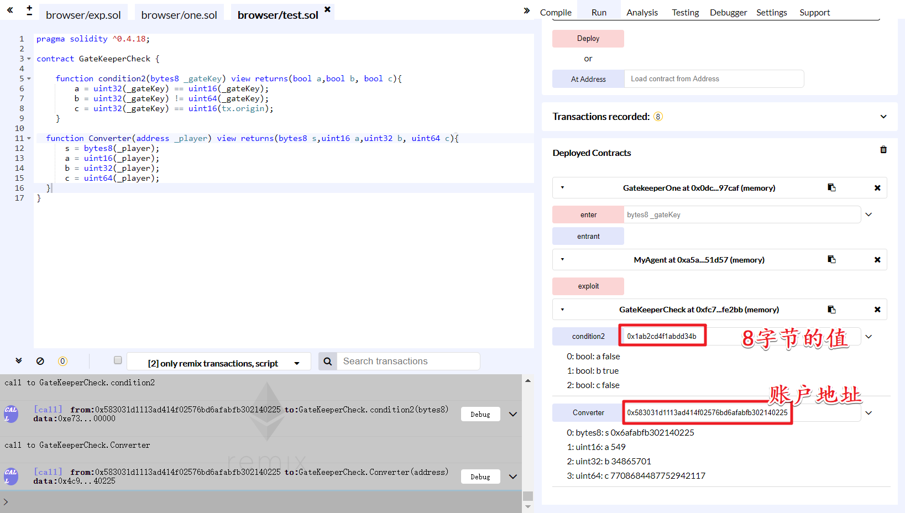Fold the contract block at line 3

point(29,59)
